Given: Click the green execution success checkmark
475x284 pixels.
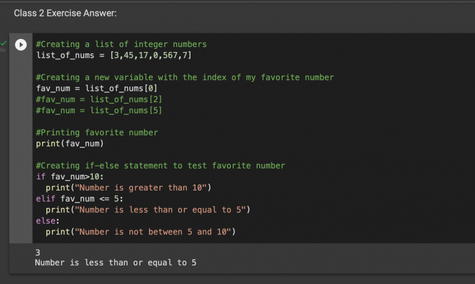Looking at the screenshot, I should (4, 43).
